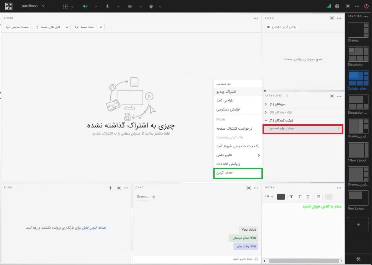Click the تخته سفید whiteboard button
The image size is (372, 265).
coord(85,27)
